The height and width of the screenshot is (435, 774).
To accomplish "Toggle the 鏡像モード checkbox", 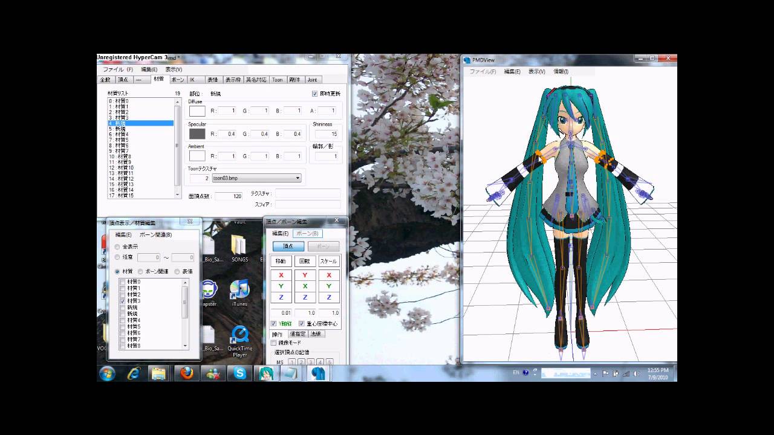I will (x=273, y=343).
